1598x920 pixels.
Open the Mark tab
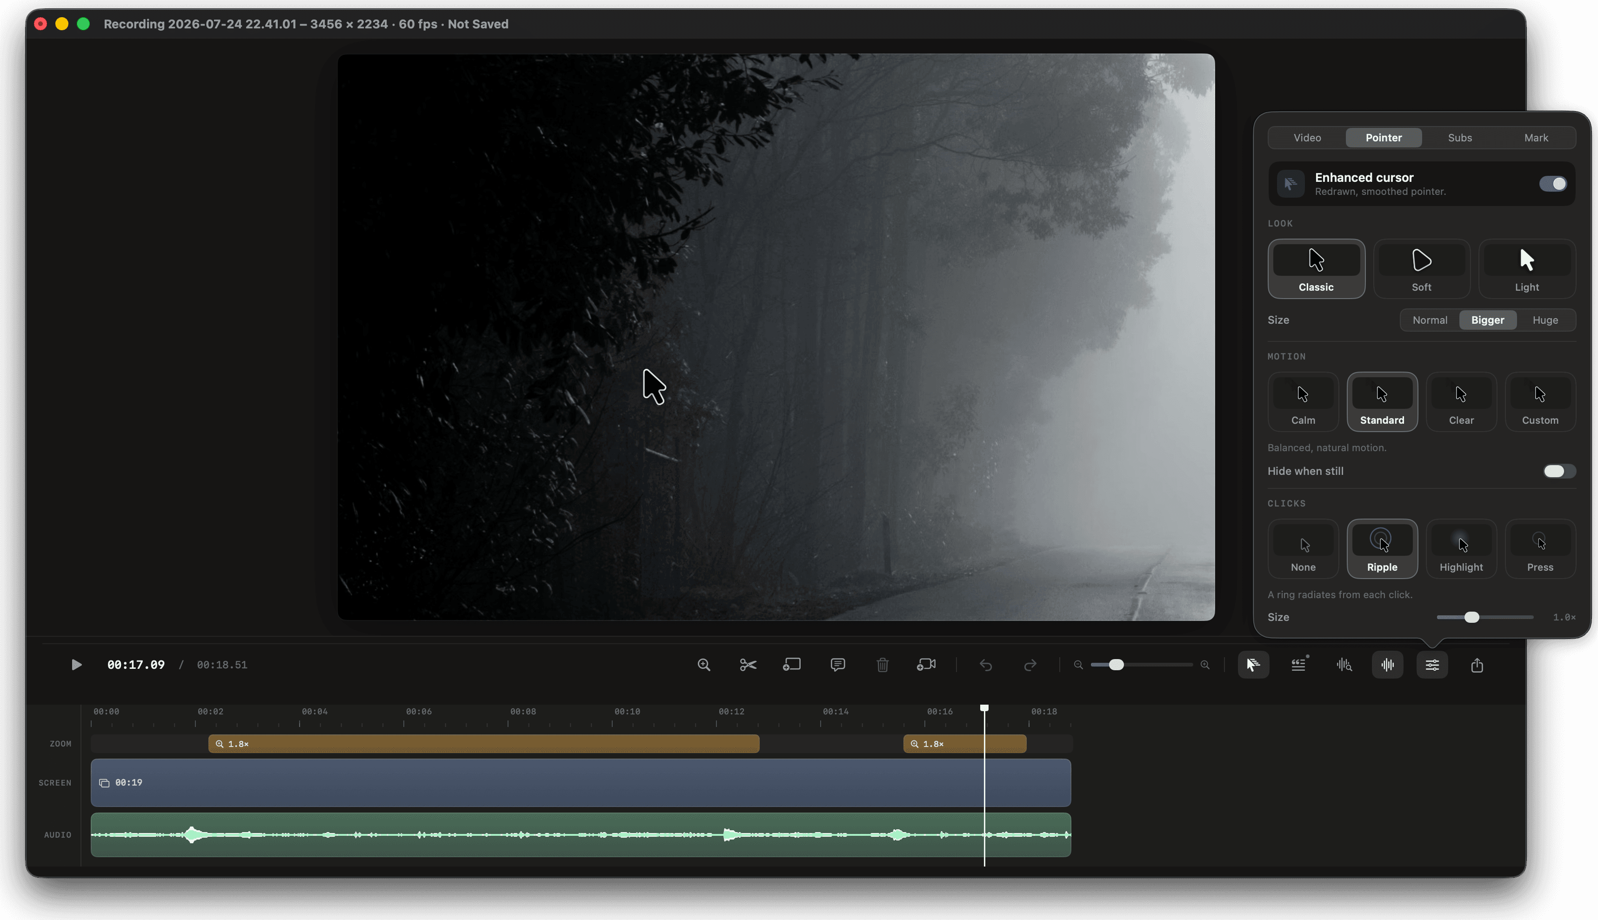(x=1536, y=138)
